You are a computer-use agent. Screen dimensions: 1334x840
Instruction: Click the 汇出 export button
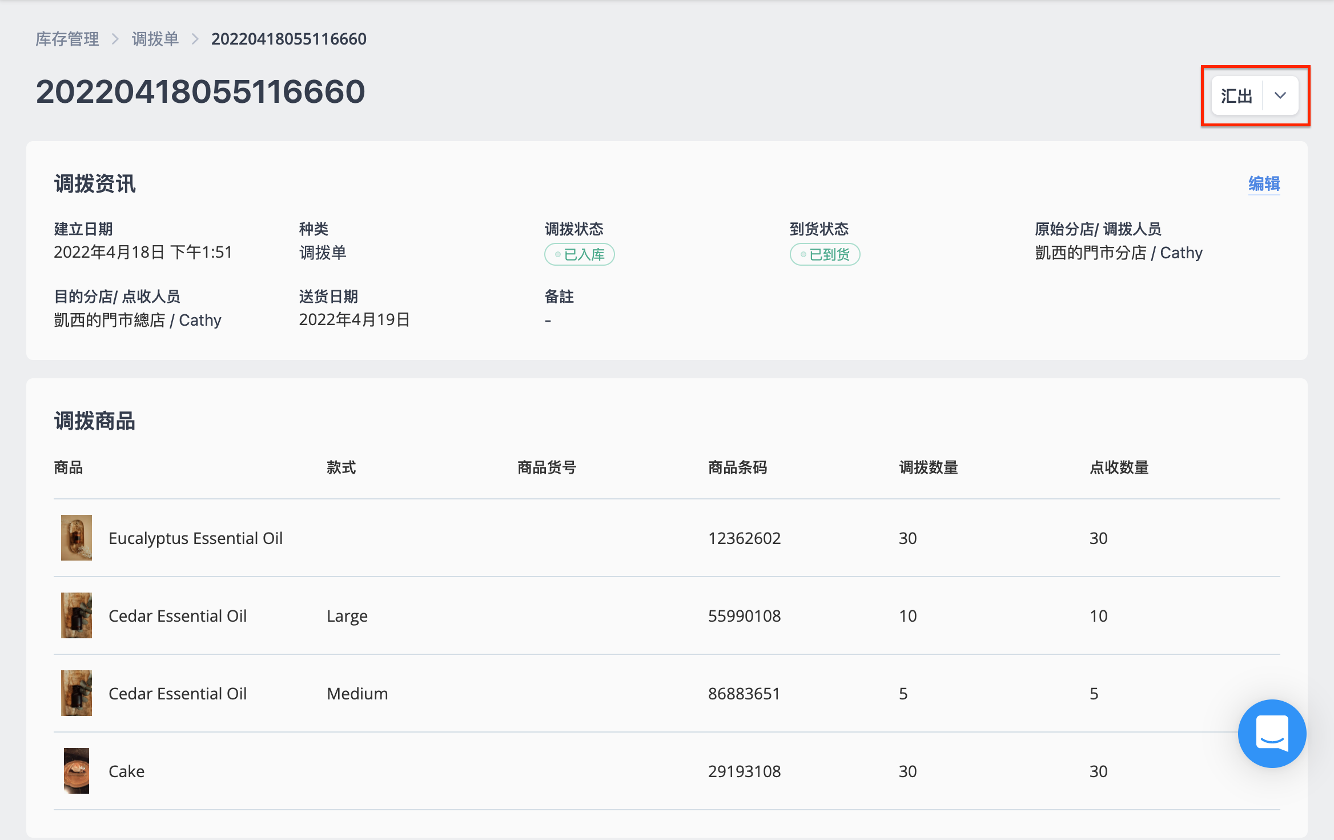pyautogui.click(x=1237, y=95)
